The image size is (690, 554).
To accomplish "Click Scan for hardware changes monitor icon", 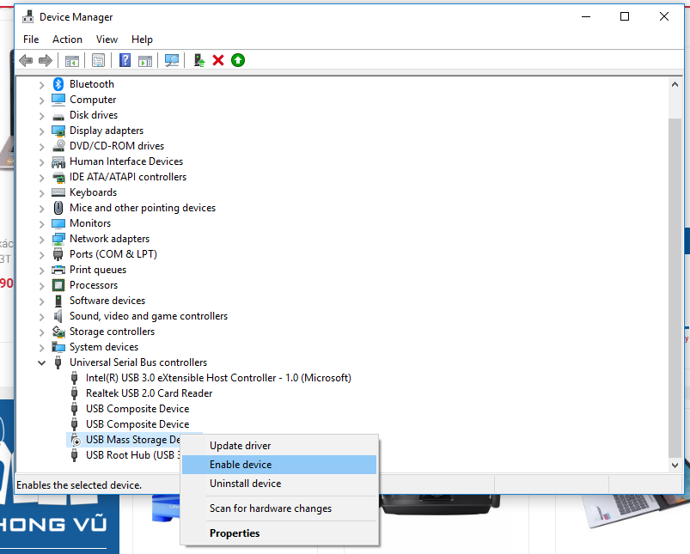I will [x=172, y=60].
